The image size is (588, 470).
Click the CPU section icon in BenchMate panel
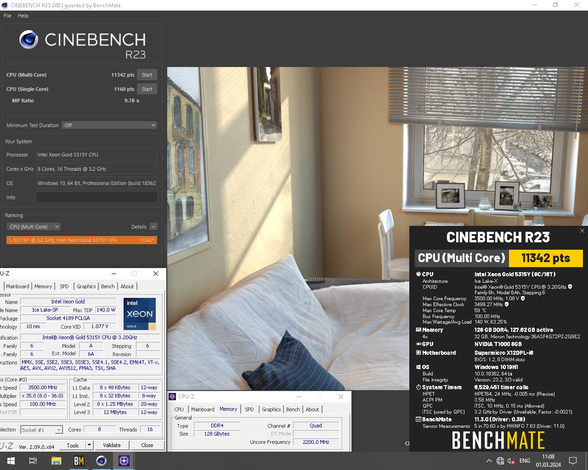pos(418,274)
